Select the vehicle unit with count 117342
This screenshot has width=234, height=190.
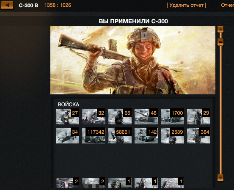pyautogui.click(x=94, y=136)
